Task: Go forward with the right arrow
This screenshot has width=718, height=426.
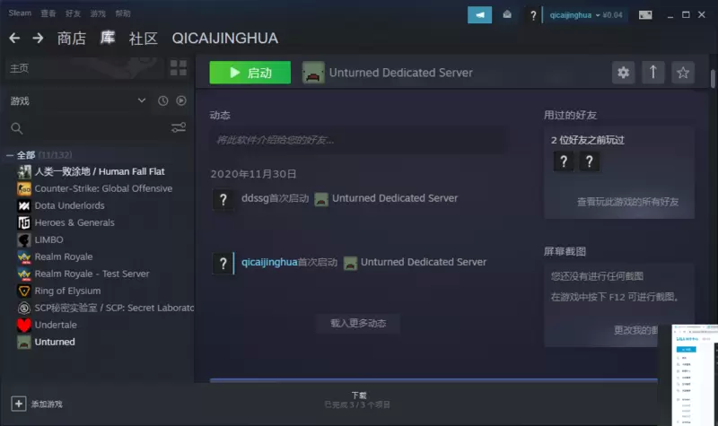Action: (x=38, y=38)
